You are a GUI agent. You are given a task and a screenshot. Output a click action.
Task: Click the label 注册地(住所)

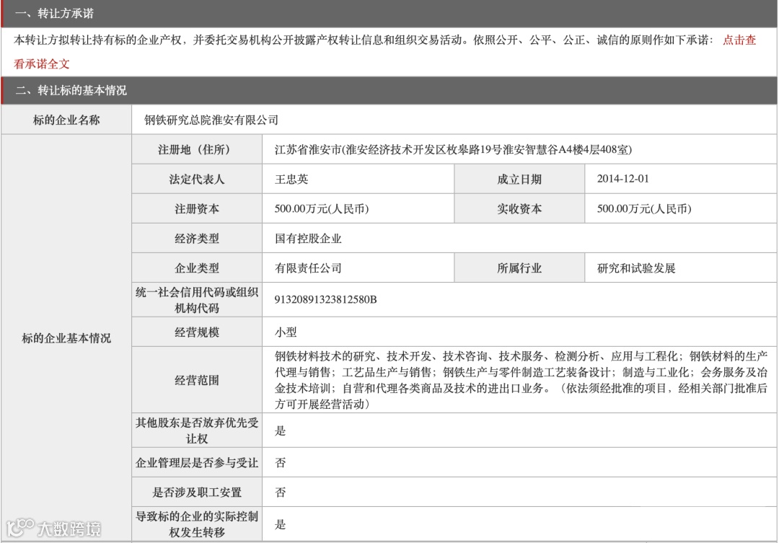[x=197, y=149]
